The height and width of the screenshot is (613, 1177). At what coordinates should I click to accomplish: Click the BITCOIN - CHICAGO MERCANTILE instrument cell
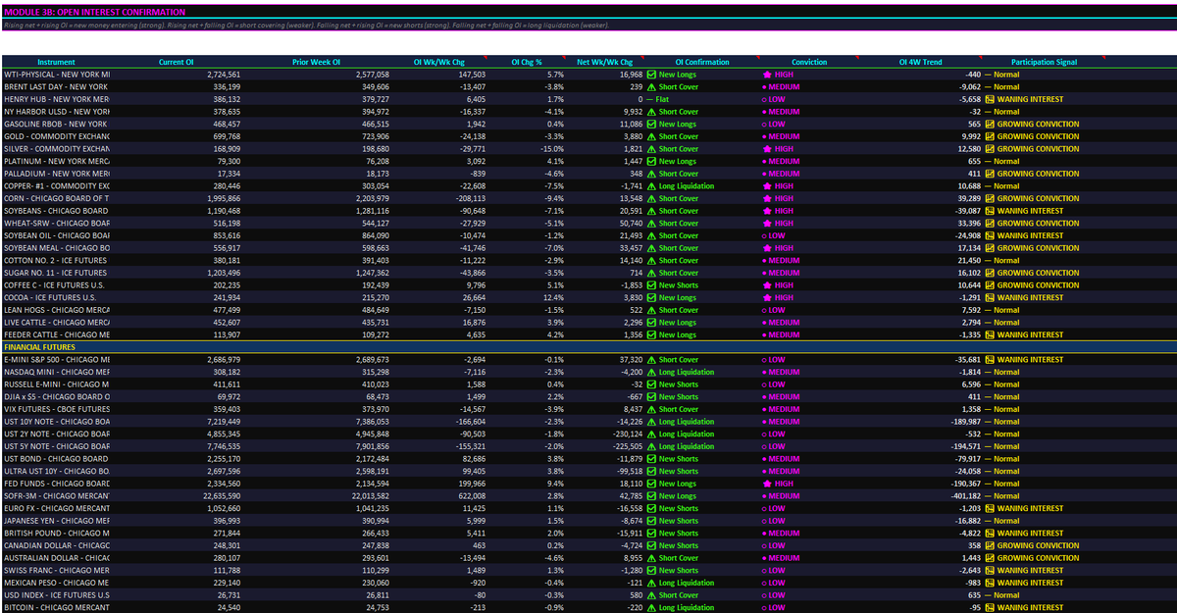[x=56, y=608]
